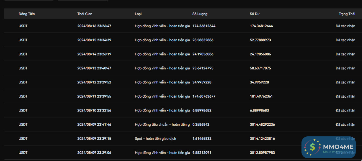Select the quantity 1.61465832

202,139
